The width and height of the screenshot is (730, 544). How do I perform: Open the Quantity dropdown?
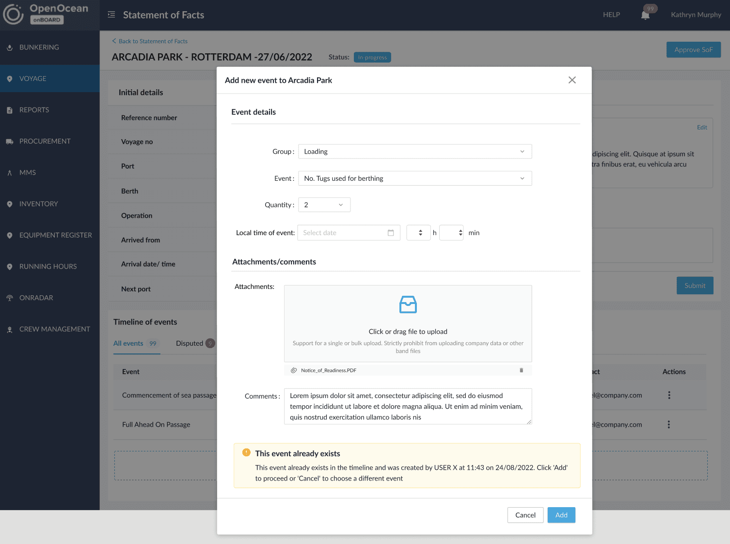[324, 205]
